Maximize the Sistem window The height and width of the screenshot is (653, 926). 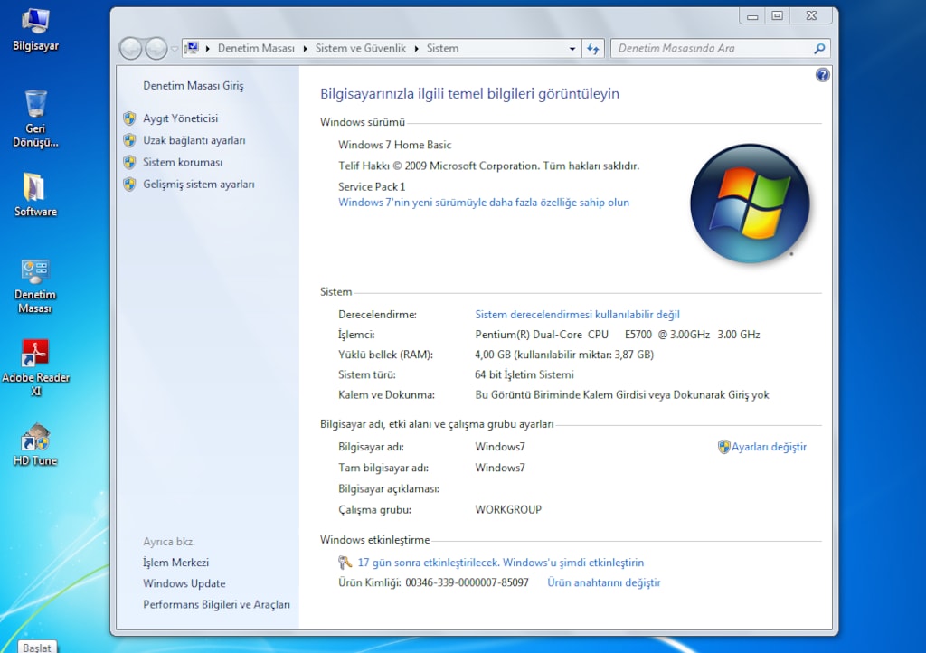tap(777, 16)
